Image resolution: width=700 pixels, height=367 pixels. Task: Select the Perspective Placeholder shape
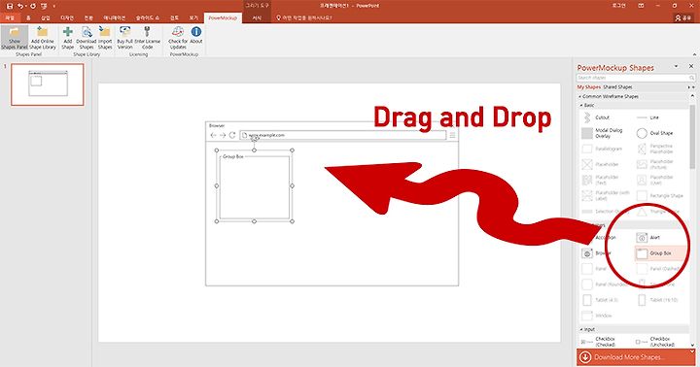click(x=655, y=149)
